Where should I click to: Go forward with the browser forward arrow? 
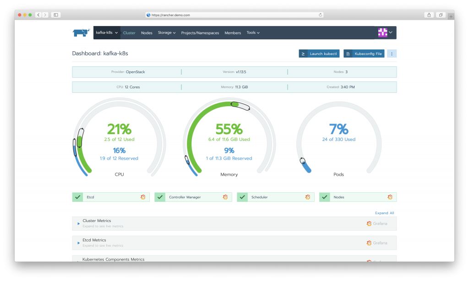(x=45, y=15)
